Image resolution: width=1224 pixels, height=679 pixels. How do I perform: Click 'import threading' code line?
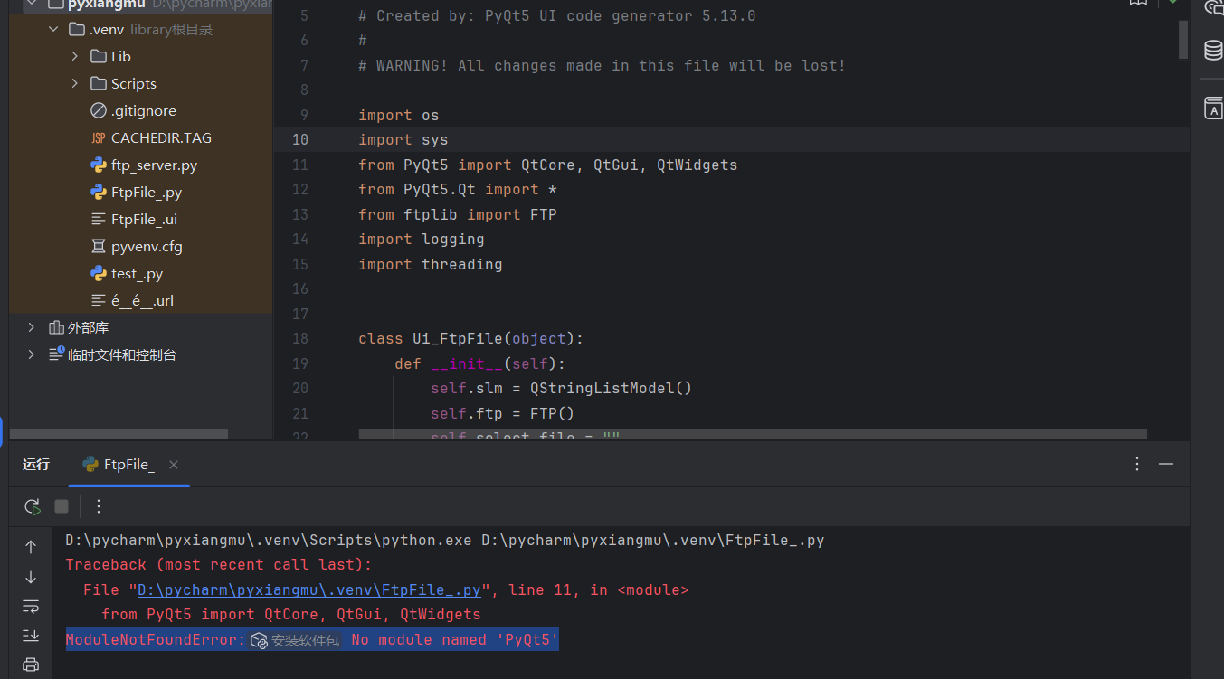pos(430,264)
